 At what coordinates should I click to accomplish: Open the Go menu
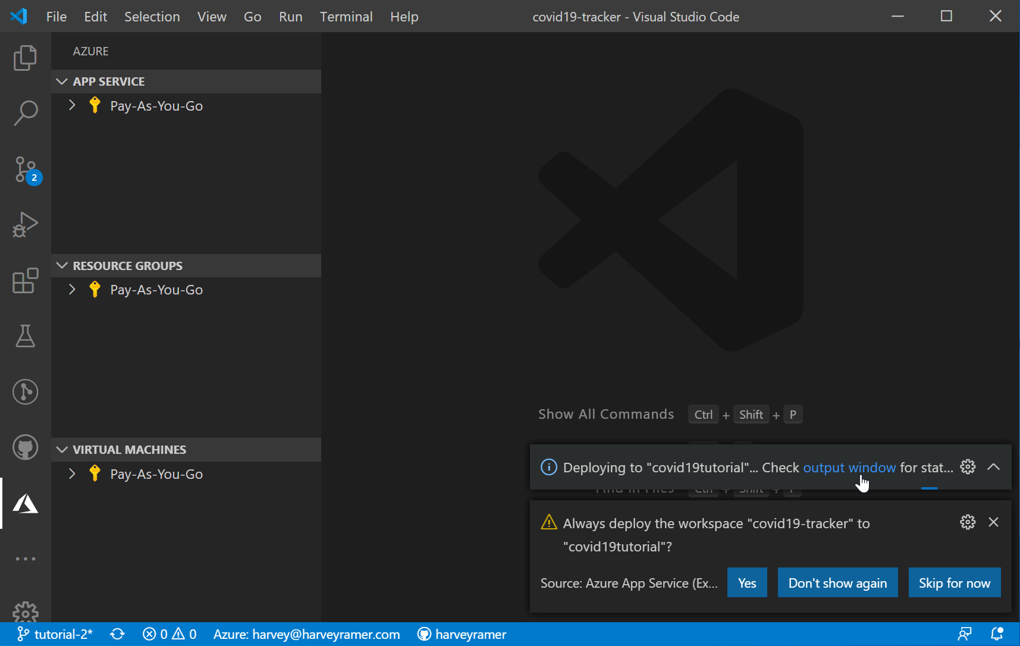pos(253,17)
